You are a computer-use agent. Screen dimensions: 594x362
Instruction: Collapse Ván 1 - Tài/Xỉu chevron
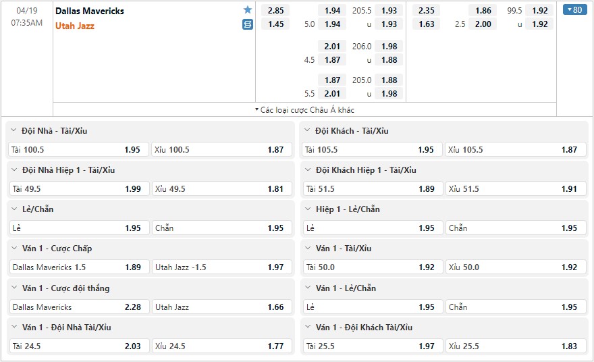(x=308, y=248)
